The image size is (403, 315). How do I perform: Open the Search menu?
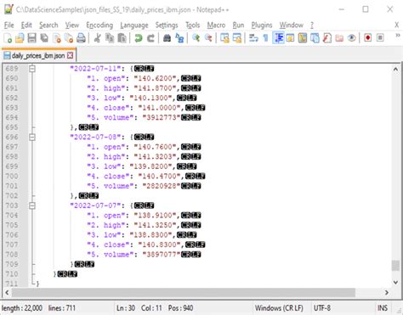(x=48, y=25)
